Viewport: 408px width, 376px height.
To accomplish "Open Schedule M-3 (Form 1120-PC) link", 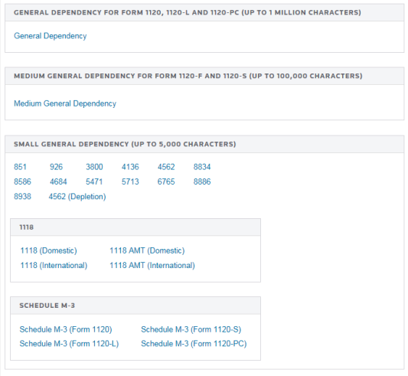I will click(x=194, y=344).
